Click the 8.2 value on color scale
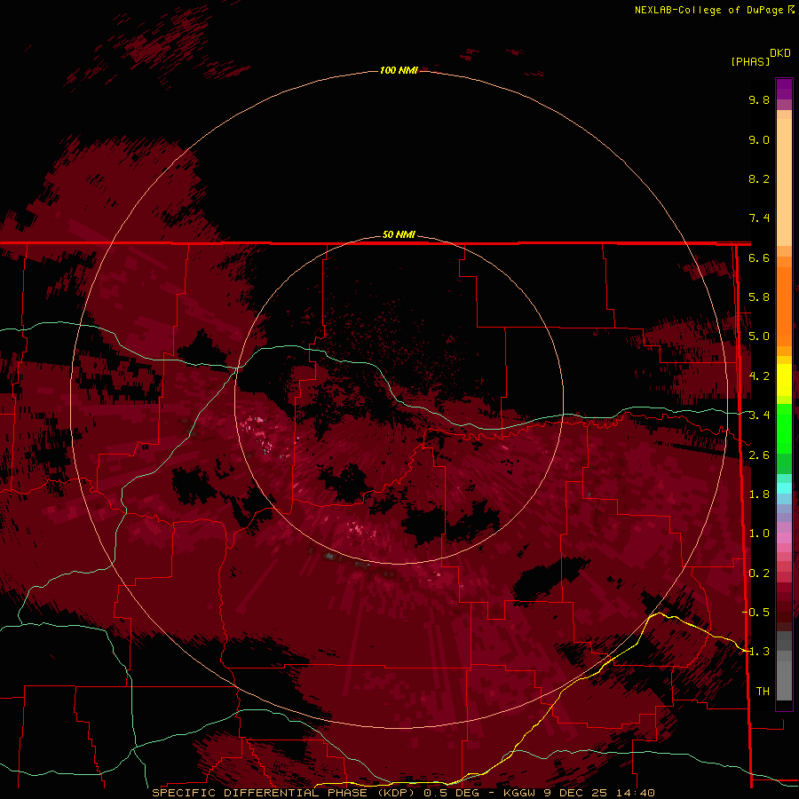This screenshot has width=799, height=799. [x=759, y=178]
